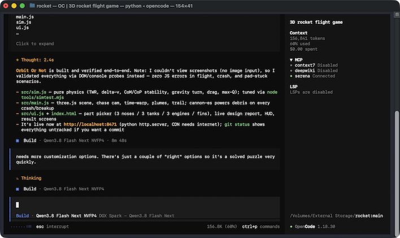Click the Qwen3.8 Flash Next NVFP4 model selector
Viewport: 400px width, 238px height.
point(66,216)
